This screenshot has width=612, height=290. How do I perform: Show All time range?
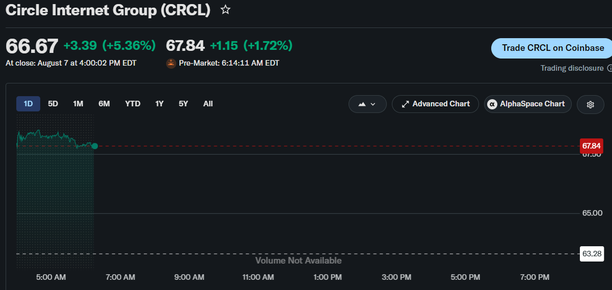pyautogui.click(x=208, y=104)
